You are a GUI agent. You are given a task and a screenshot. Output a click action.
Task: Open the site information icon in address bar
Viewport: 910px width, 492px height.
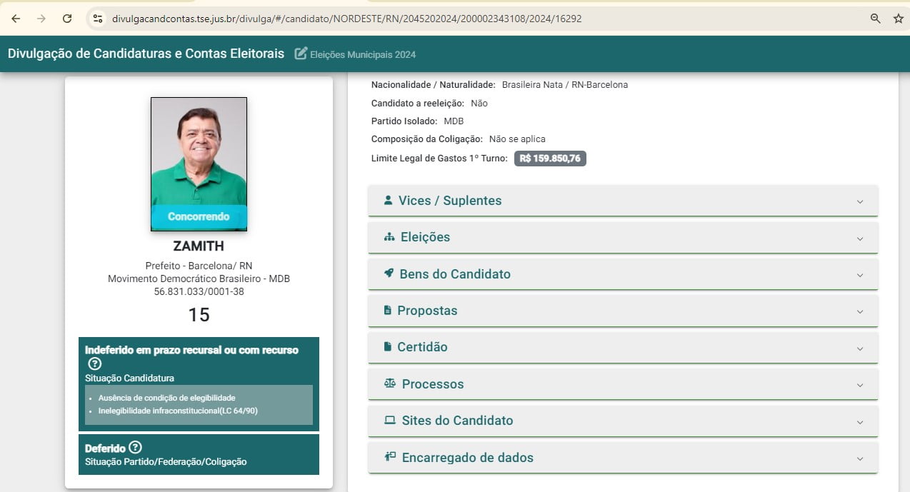pyautogui.click(x=98, y=19)
